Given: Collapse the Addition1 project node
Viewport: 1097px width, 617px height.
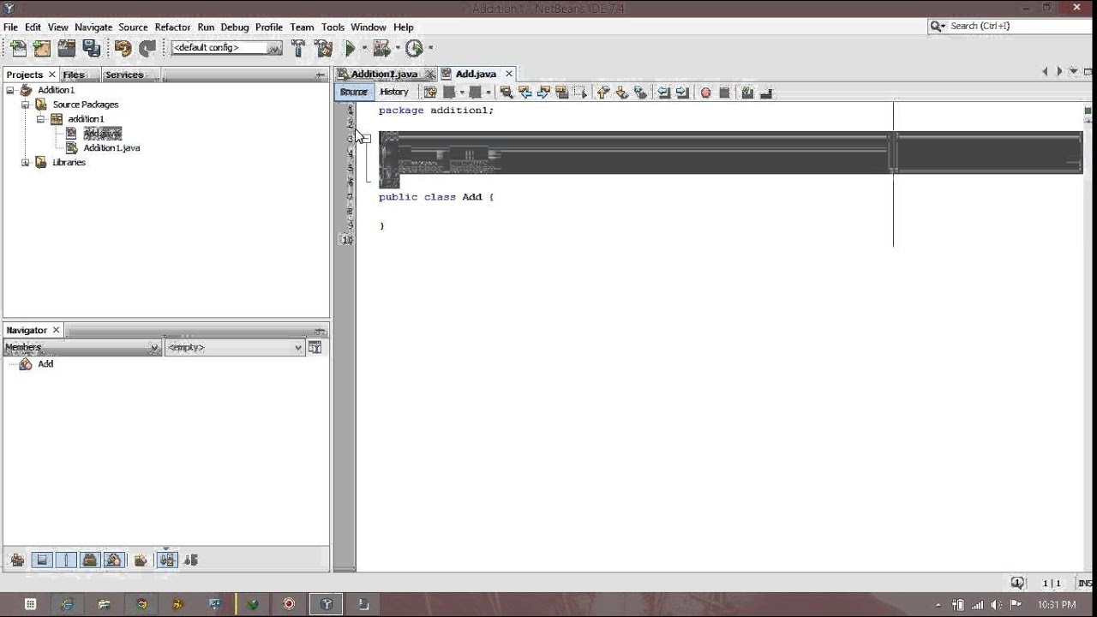Looking at the screenshot, I should (10, 90).
